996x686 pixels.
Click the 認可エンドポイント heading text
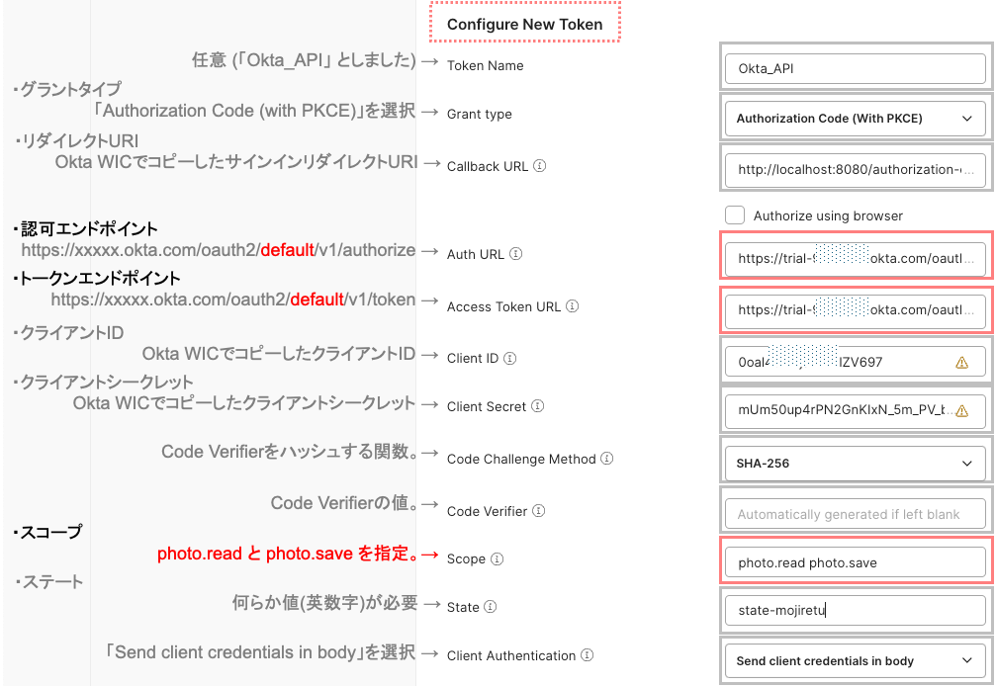(x=90, y=228)
